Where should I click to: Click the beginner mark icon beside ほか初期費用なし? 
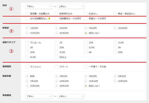(x=49, y=18)
